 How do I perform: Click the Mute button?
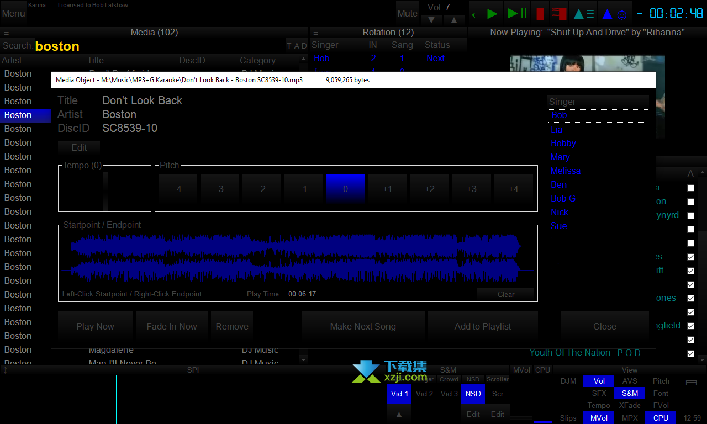(x=408, y=13)
